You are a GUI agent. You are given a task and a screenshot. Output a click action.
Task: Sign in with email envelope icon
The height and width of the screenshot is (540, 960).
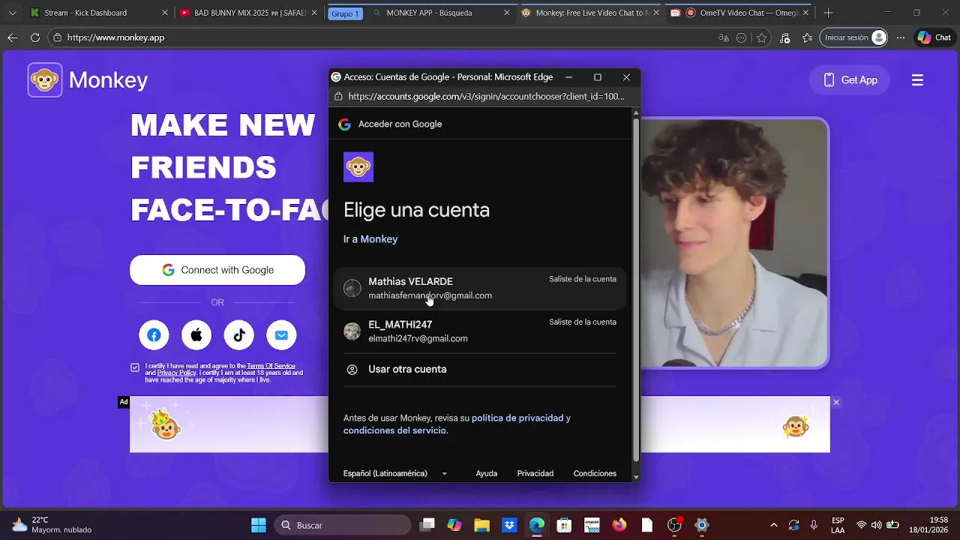pyautogui.click(x=281, y=335)
